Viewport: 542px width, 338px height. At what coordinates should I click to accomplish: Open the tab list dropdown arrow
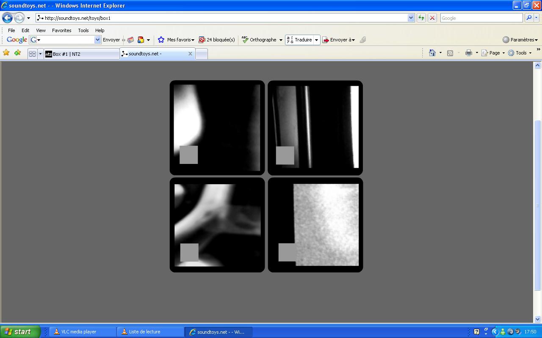pyautogui.click(x=40, y=54)
